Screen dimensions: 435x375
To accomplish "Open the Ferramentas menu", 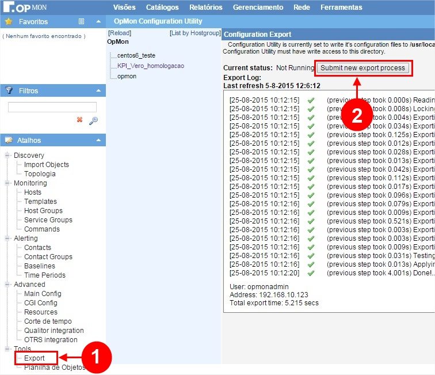I will [x=341, y=7].
